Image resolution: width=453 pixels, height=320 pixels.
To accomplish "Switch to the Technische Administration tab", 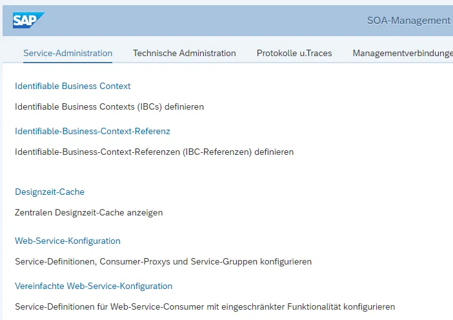I will 185,53.
